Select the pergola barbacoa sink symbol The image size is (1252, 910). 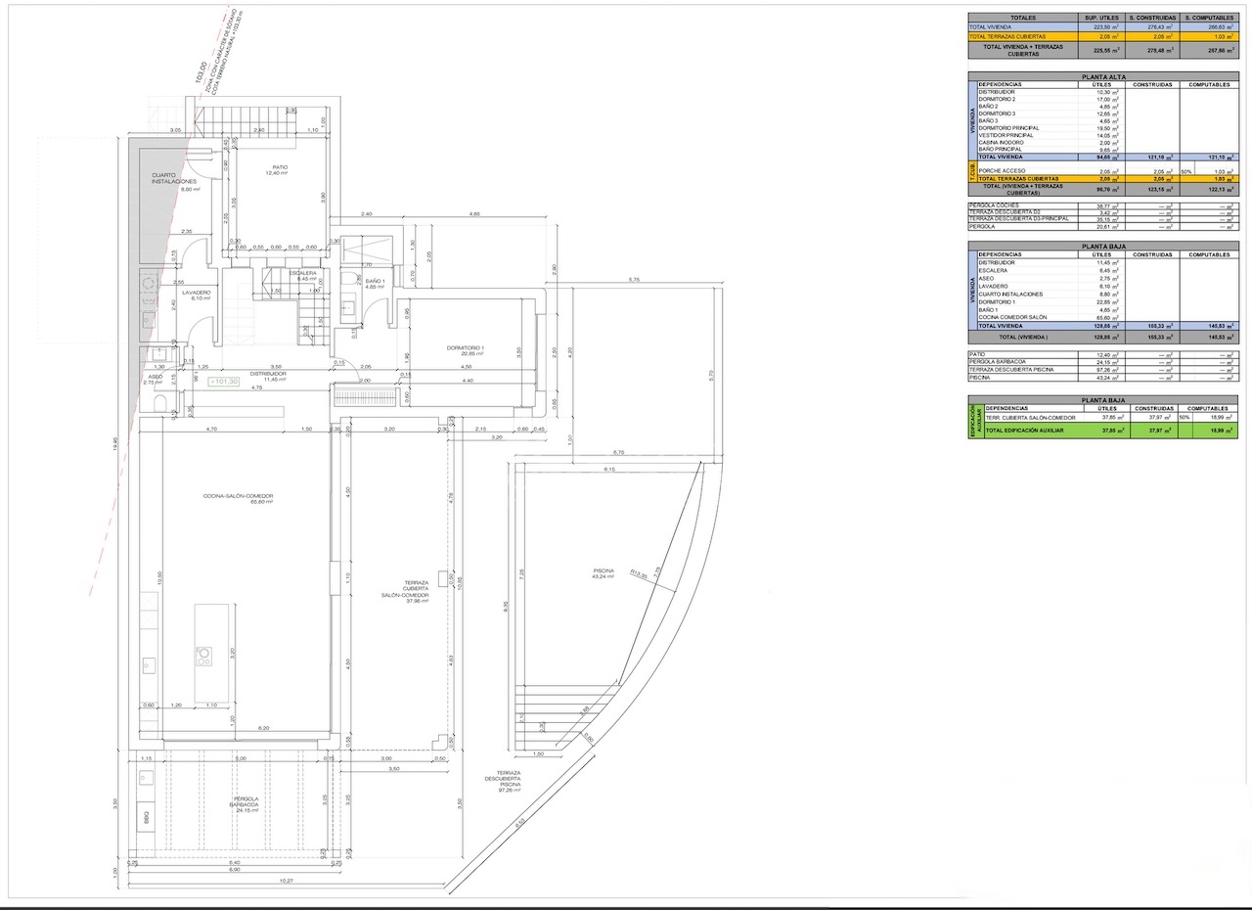point(146,779)
